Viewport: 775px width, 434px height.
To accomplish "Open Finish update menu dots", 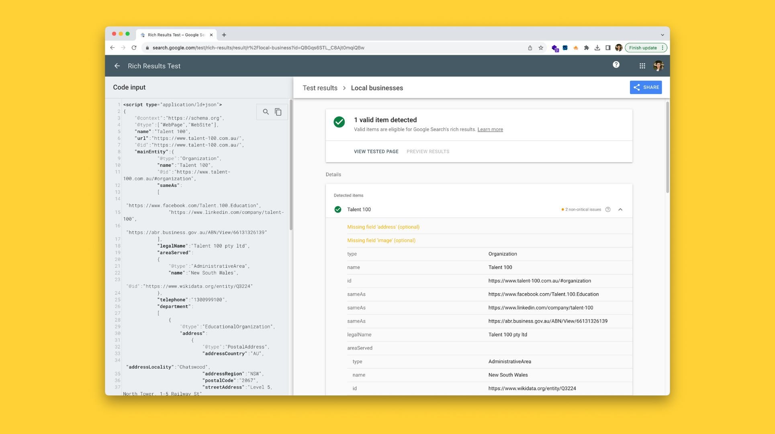I will pyautogui.click(x=663, y=48).
